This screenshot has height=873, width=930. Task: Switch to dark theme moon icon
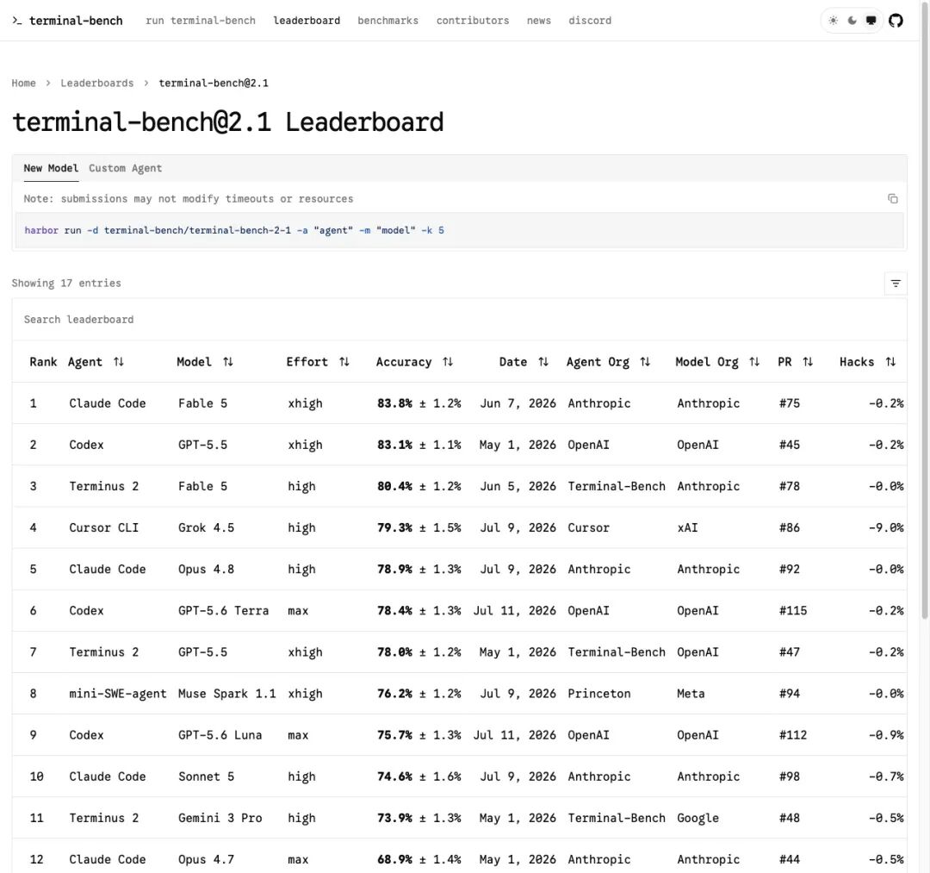852,21
